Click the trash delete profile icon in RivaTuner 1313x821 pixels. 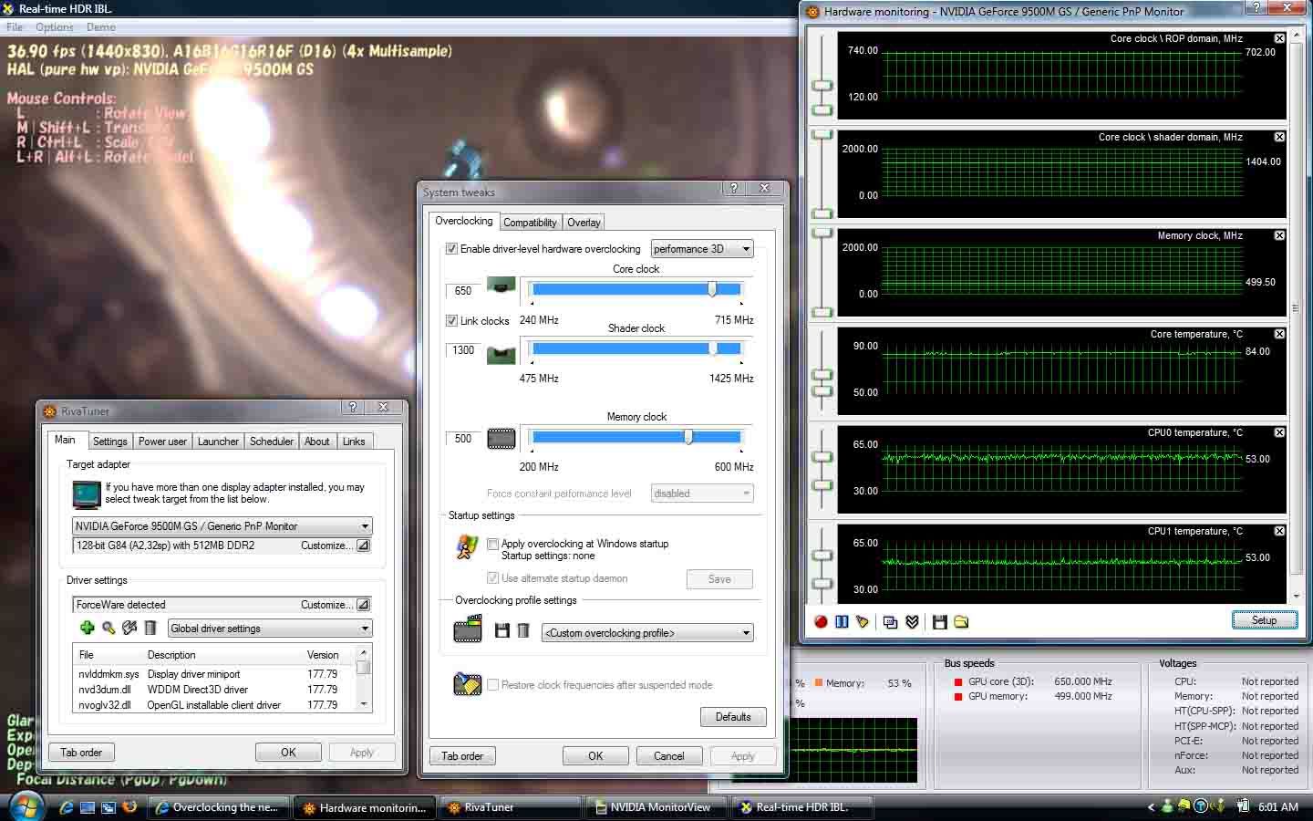coord(150,628)
